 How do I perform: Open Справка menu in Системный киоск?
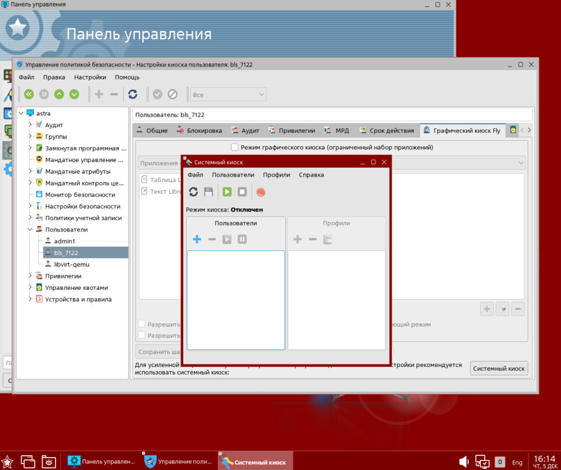311,175
